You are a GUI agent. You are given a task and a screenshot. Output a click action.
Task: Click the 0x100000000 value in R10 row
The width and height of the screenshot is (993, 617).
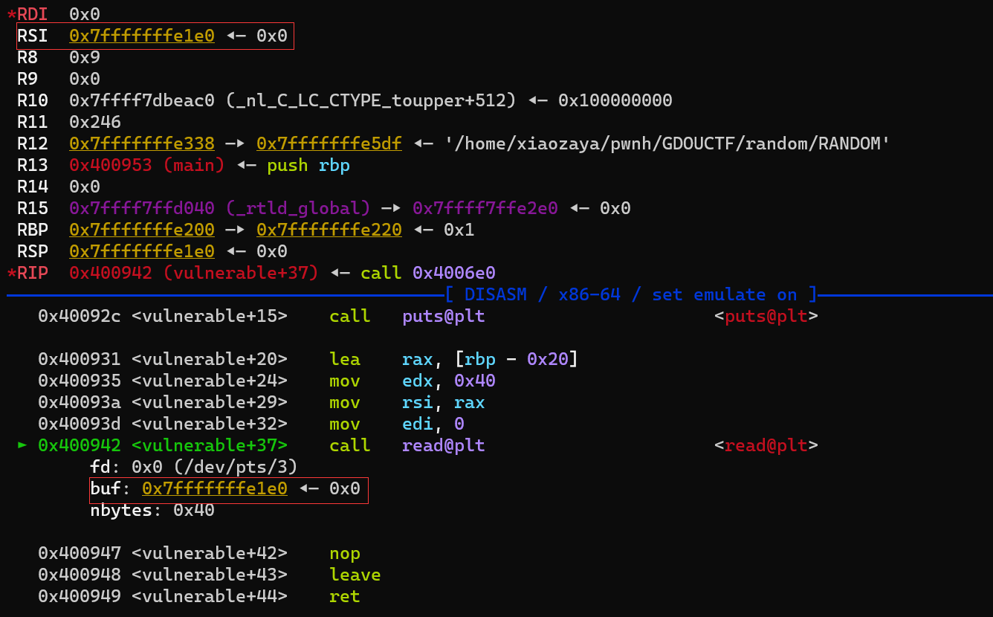(x=615, y=100)
